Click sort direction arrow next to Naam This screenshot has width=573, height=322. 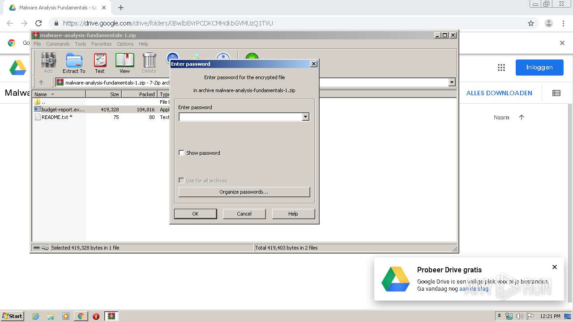(522, 117)
